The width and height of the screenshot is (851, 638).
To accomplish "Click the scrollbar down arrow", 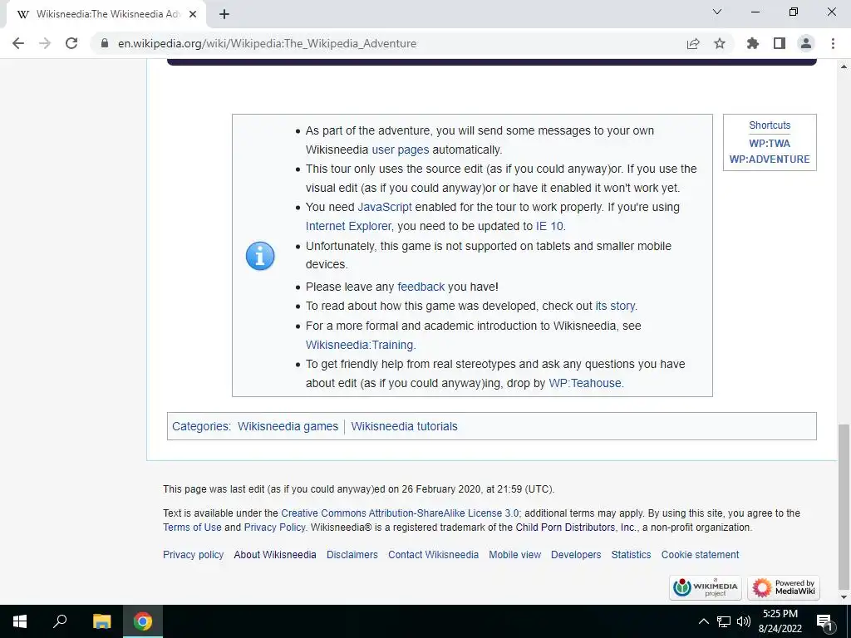I will coord(844,597).
